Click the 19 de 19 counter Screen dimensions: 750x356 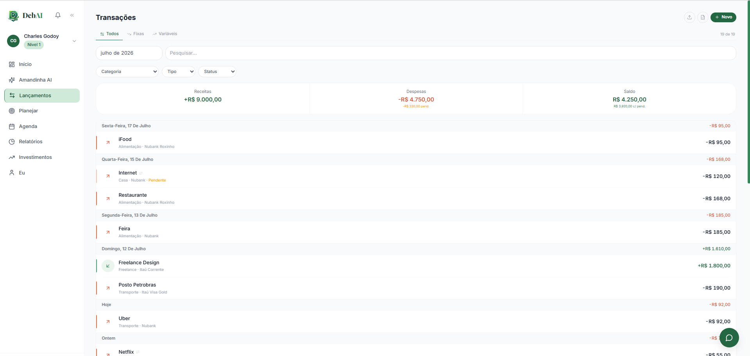click(x=727, y=34)
